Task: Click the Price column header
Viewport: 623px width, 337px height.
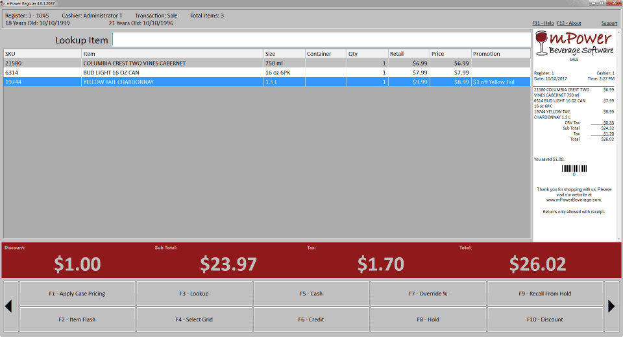Action: point(450,54)
